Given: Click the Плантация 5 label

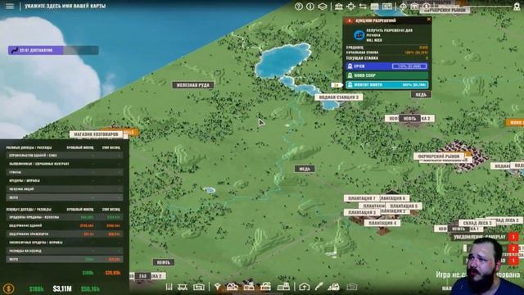Looking at the screenshot, I should pos(404,206).
